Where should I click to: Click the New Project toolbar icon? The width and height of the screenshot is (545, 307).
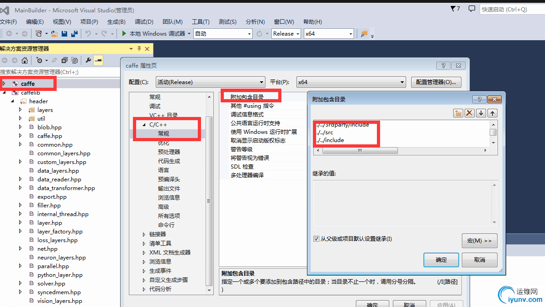pos(38,34)
